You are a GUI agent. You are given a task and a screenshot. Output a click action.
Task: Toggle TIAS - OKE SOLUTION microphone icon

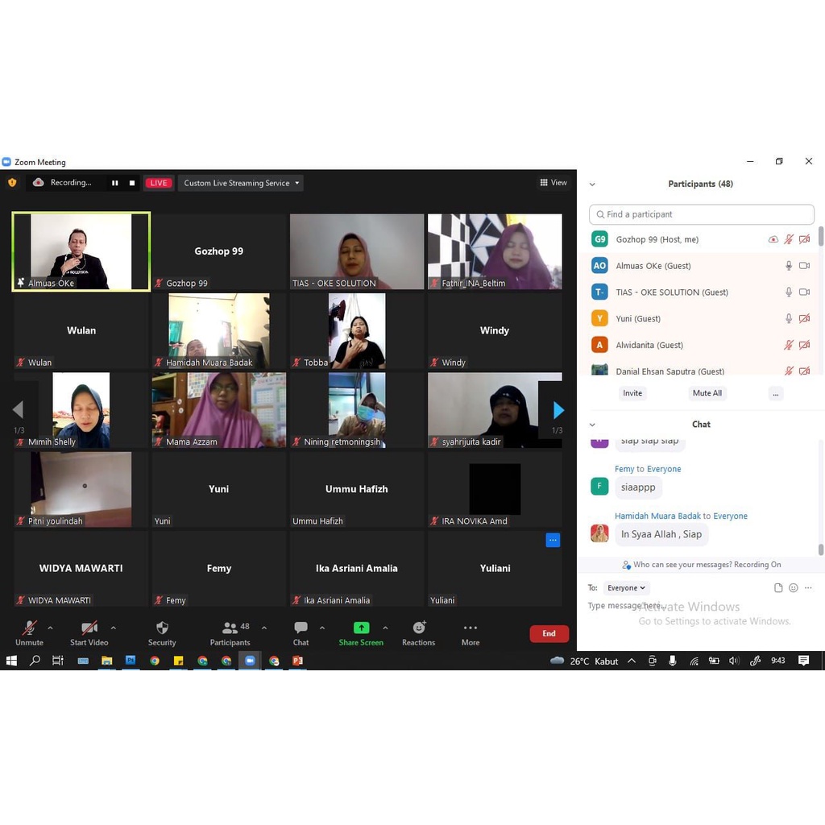[x=789, y=292]
